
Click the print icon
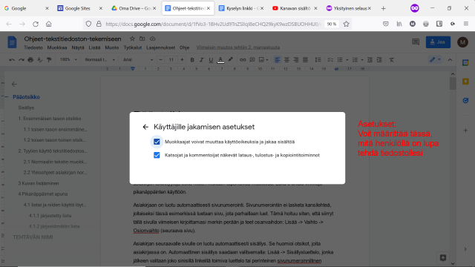pos(30,60)
